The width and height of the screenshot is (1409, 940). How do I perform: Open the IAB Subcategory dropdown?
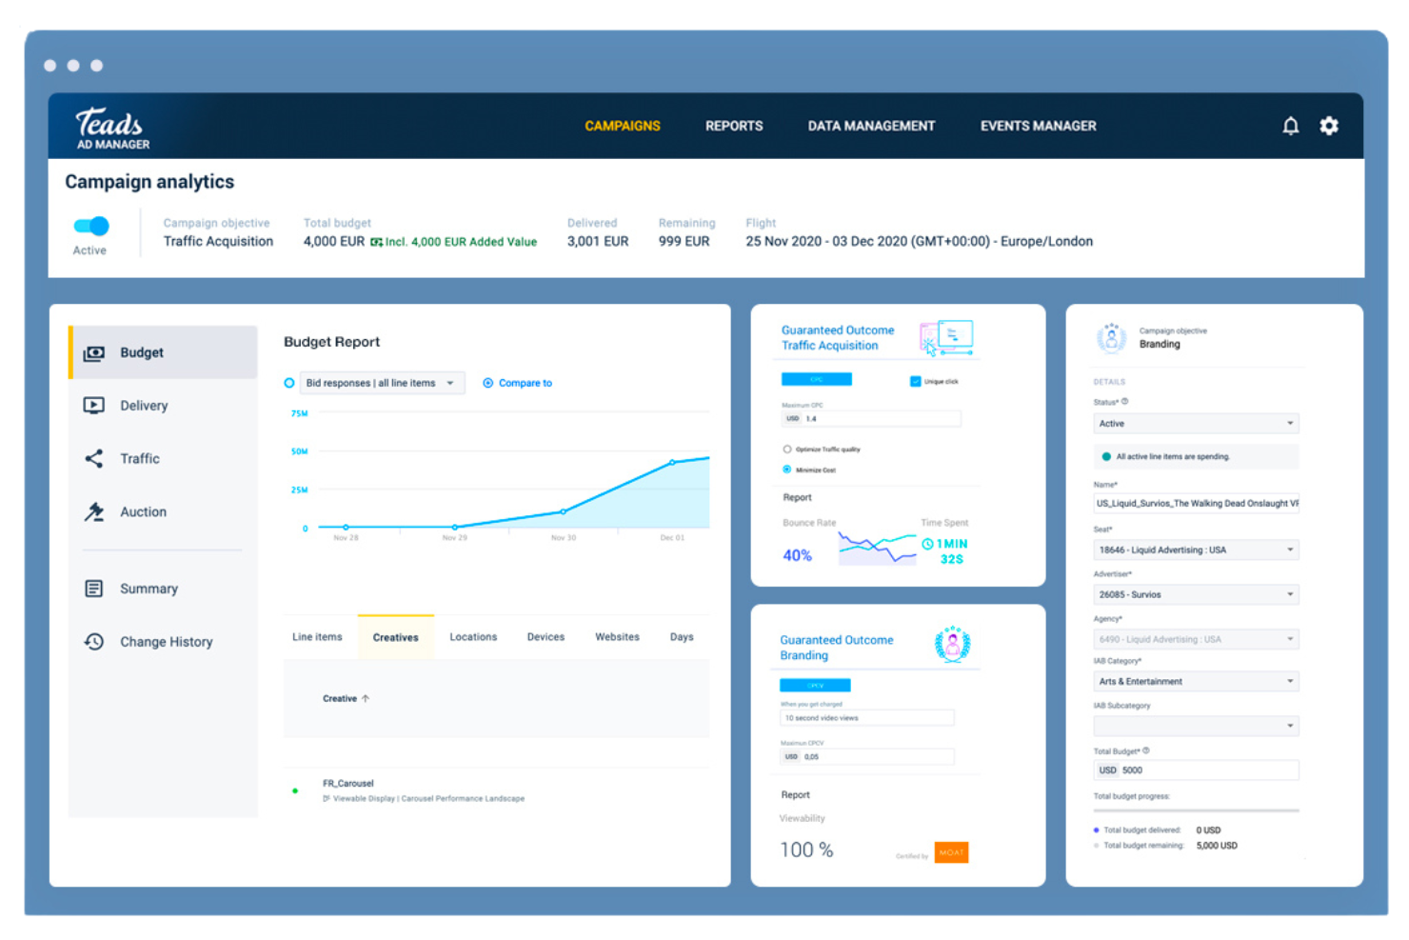pos(1196,726)
